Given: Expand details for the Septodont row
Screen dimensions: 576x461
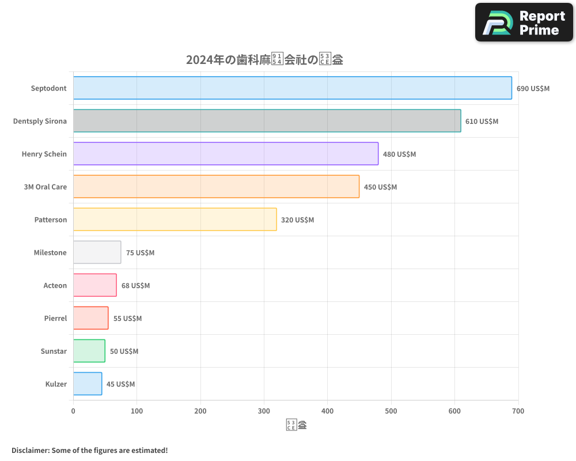Looking at the screenshot, I should tap(49, 88).
